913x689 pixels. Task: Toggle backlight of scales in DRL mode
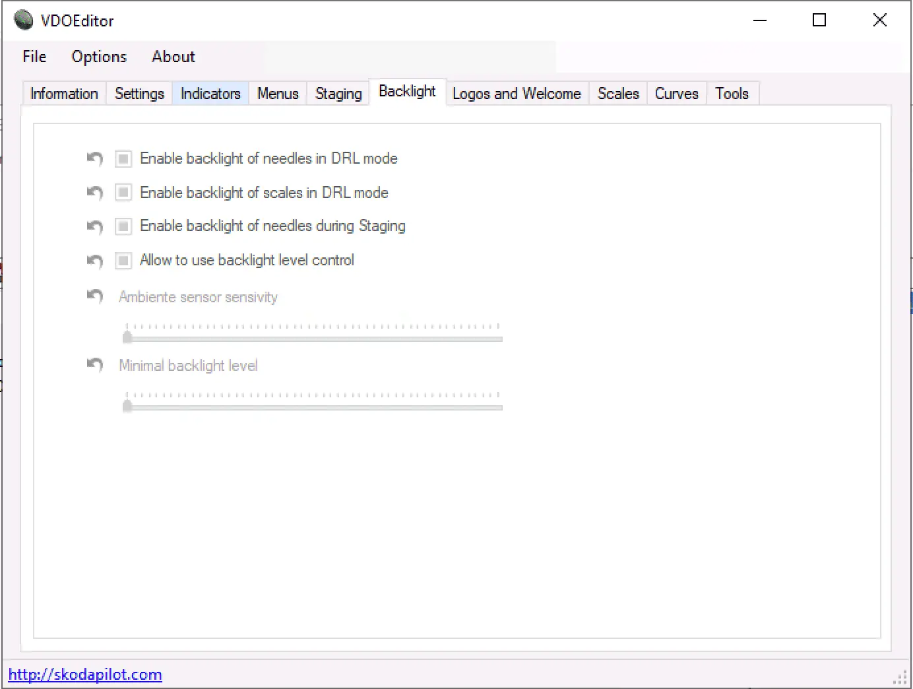[123, 193]
